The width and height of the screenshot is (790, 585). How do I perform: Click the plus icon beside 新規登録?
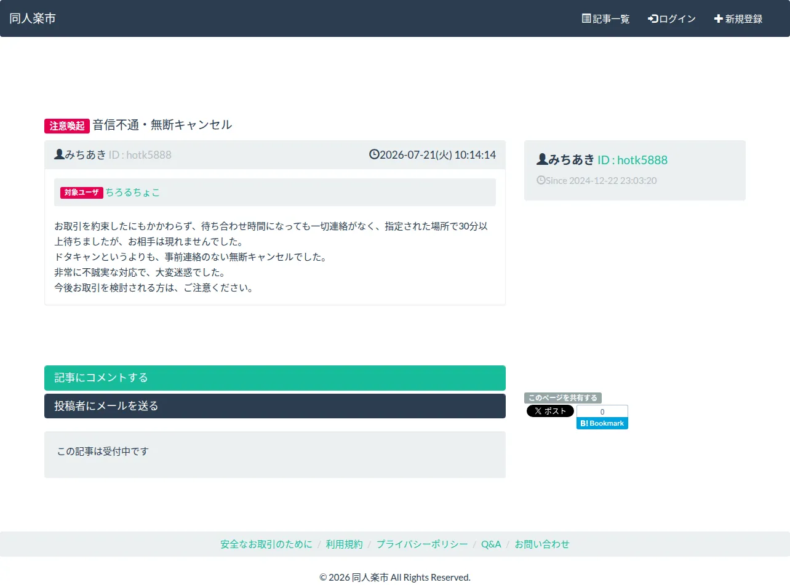[718, 18]
